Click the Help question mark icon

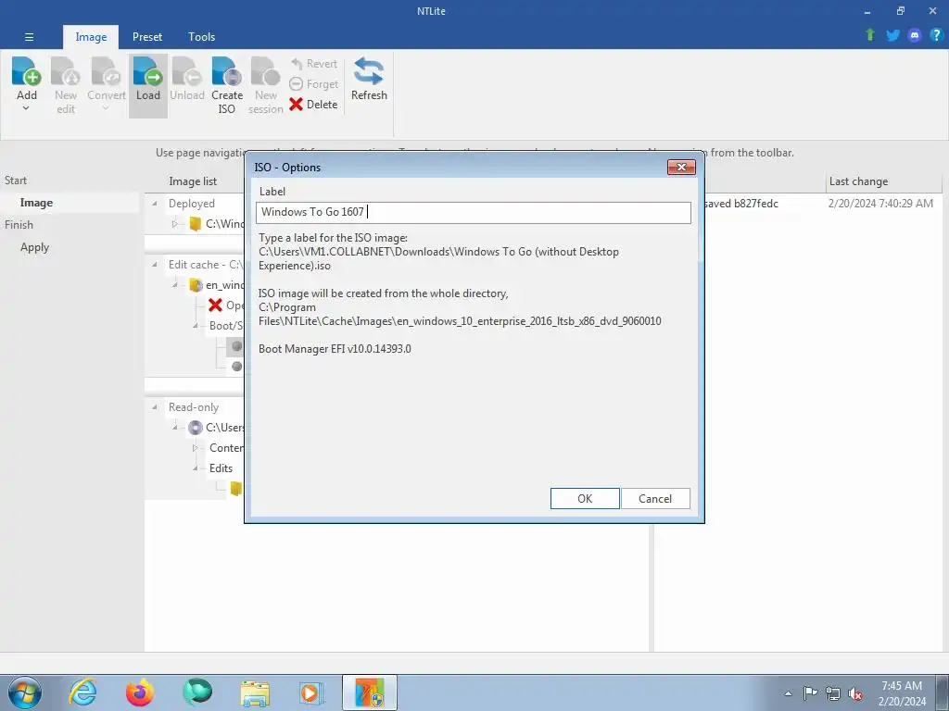pyautogui.click(x=936, y=35)
